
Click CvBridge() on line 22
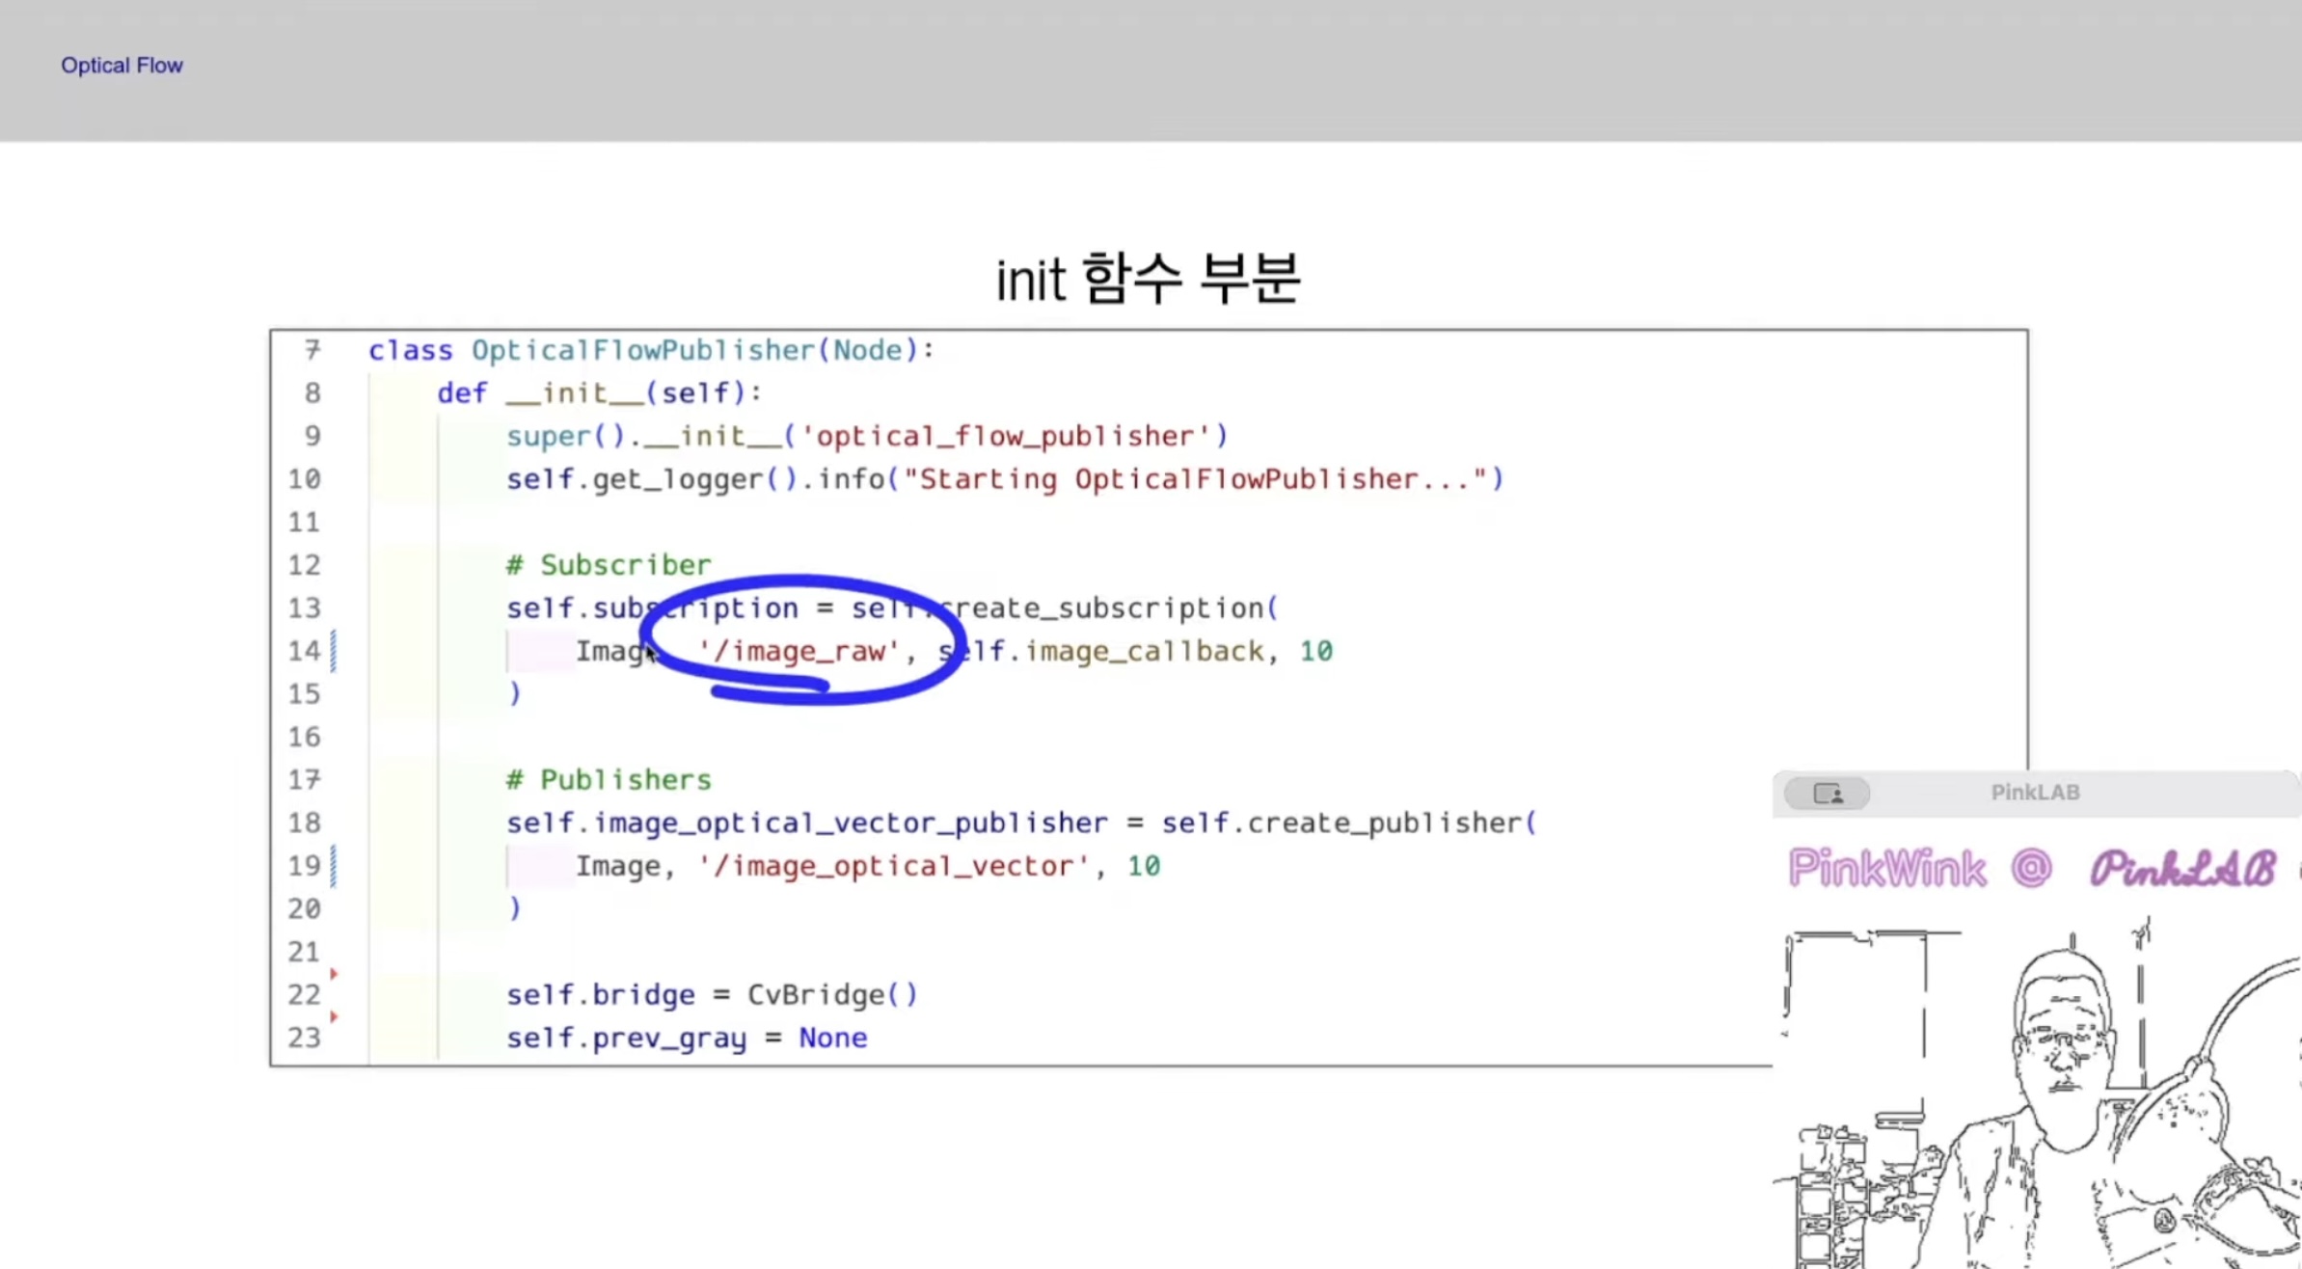(832, 995)
